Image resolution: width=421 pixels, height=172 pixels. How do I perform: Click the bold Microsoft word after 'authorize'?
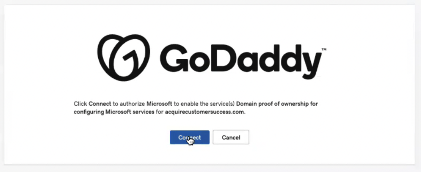click(x=159, y=104)
